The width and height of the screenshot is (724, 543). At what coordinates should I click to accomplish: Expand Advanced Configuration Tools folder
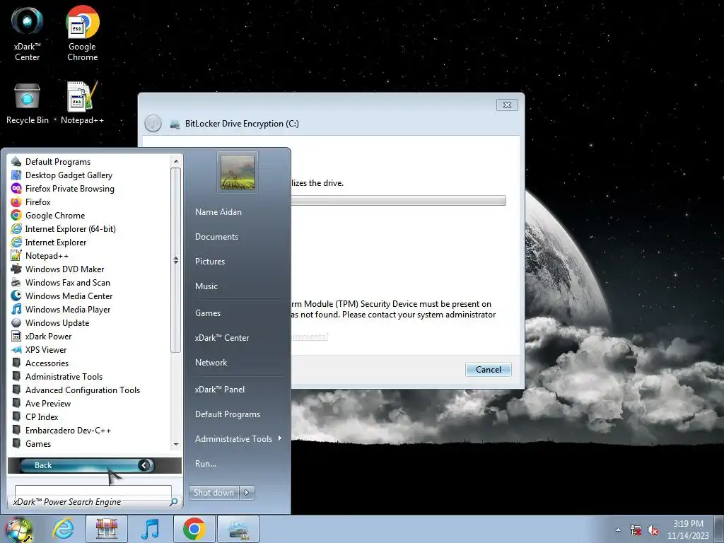[76, 390]
